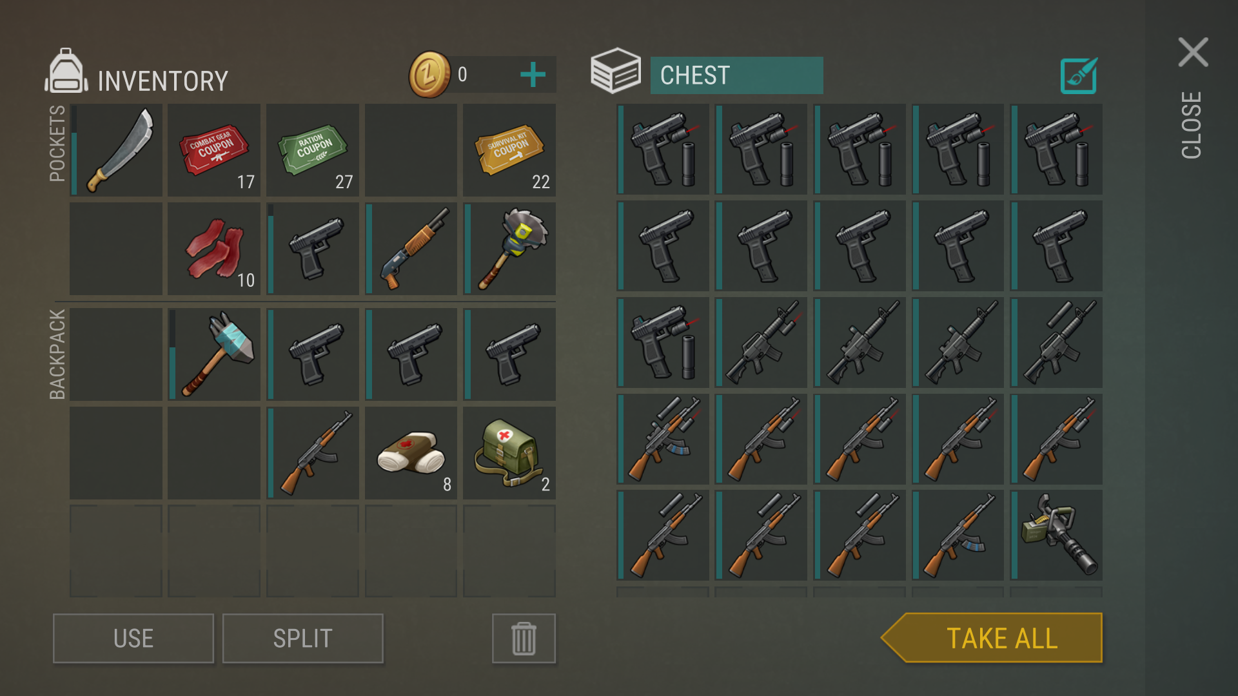Select the saw blade mace weapon
Image resolution: width=1238 pixels, height=696 pixels.
point(509,249)
